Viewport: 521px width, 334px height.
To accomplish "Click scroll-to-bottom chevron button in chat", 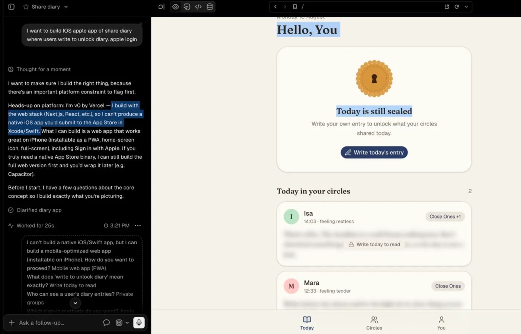I will click(x=75, y=303).
